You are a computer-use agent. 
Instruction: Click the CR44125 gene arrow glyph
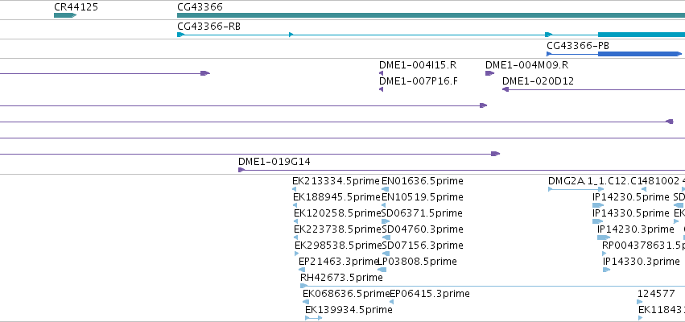pyautogui.click(x=65, y=15)
